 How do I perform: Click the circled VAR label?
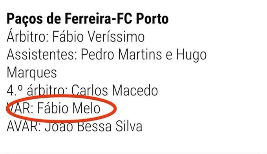[x=20, y=108]
